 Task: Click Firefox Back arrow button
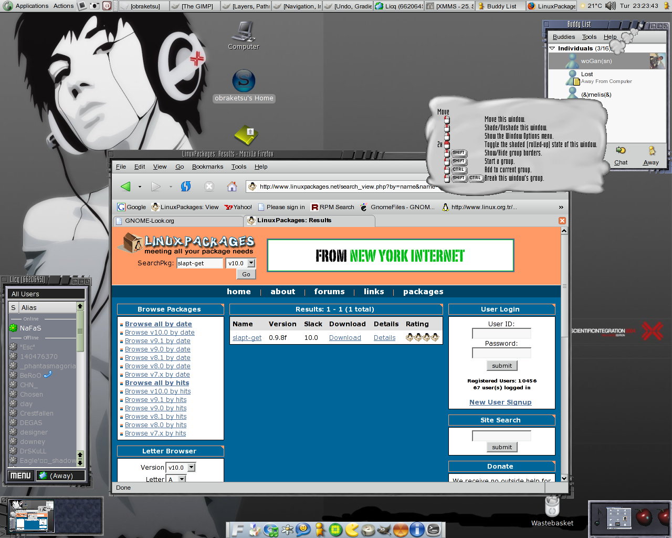pyautogui.click(x=125, y=187)
